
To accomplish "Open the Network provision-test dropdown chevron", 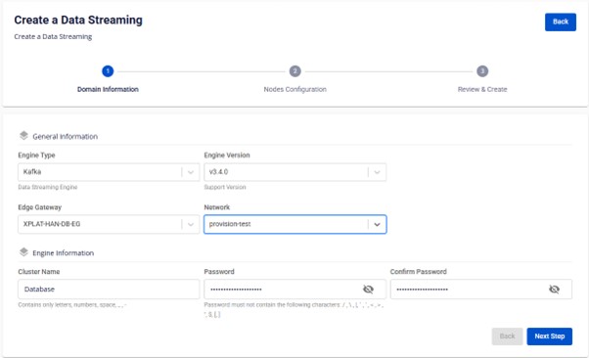I will click(x=377, y=224).
